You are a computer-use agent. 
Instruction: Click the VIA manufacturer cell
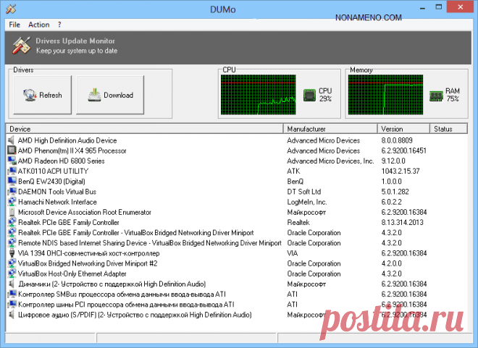coord(293,253)
